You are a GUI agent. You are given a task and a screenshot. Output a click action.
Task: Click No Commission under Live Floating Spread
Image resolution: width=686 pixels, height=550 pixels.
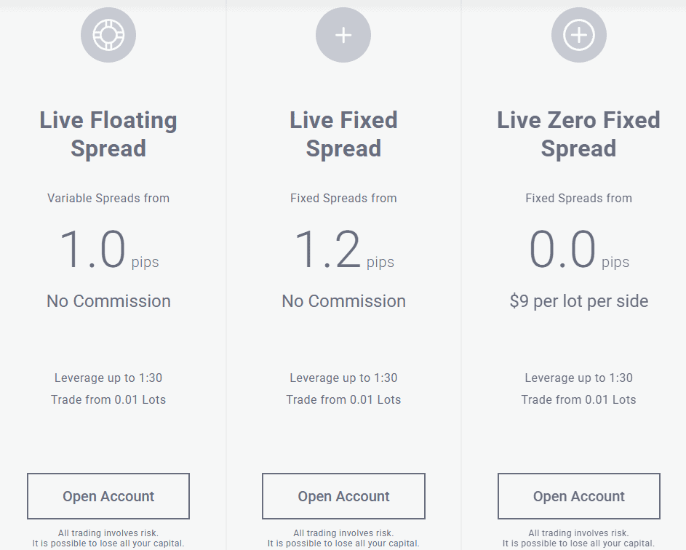point(108,300)
